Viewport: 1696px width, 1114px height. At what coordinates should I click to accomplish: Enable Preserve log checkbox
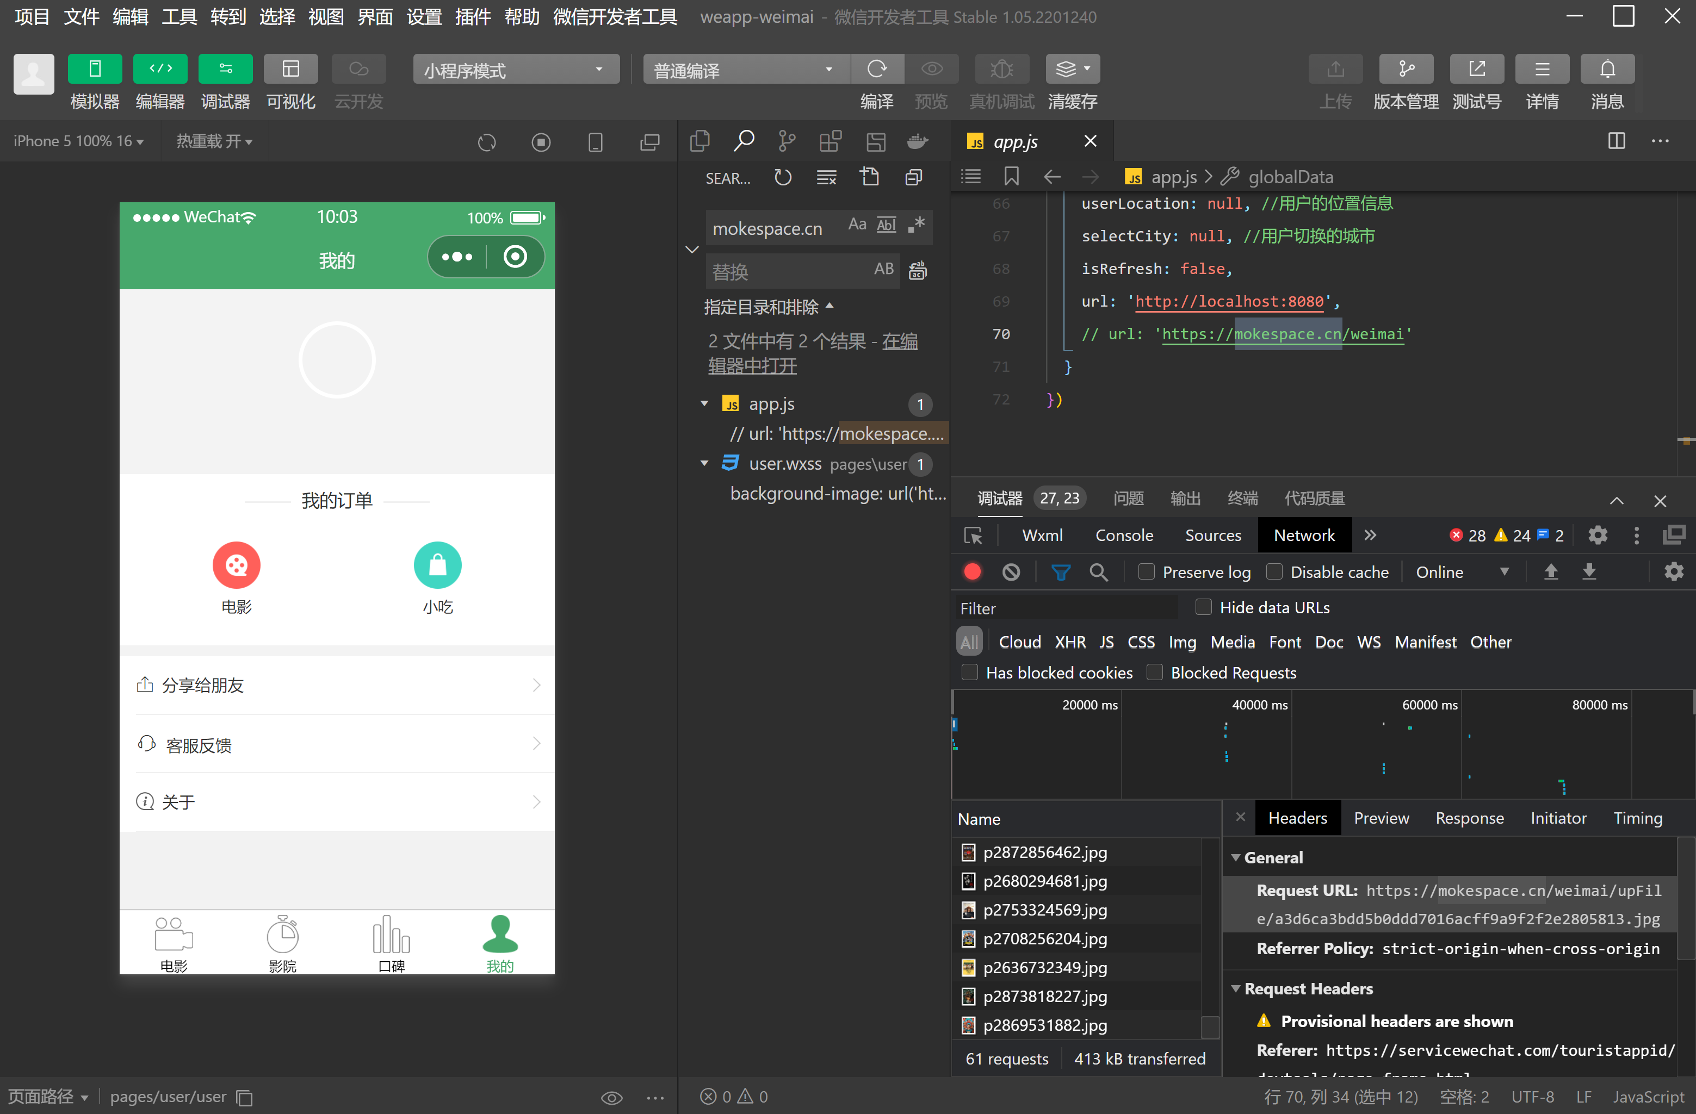click(x=1146, y=572)
